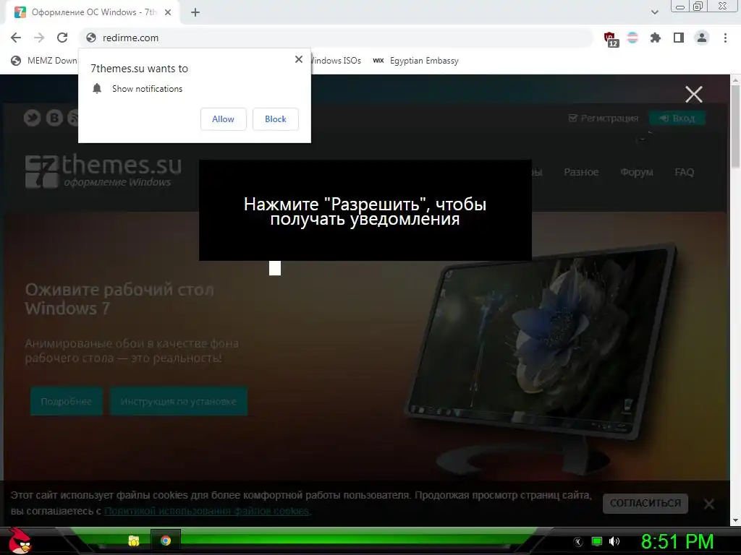Close the notification permission prompt
Image resolution: width=741 pixels, height=555 pixels.
coord(299,59)
